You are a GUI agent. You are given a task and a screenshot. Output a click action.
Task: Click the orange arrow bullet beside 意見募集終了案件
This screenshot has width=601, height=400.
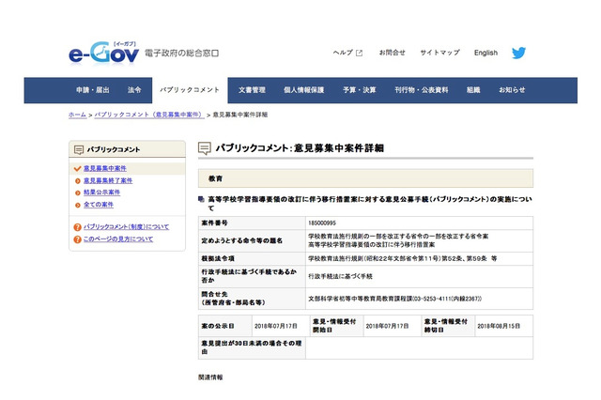pos(77,181)
